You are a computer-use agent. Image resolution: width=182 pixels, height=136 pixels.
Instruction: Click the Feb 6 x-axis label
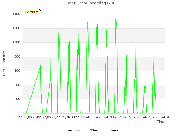[x=136, y=117]
